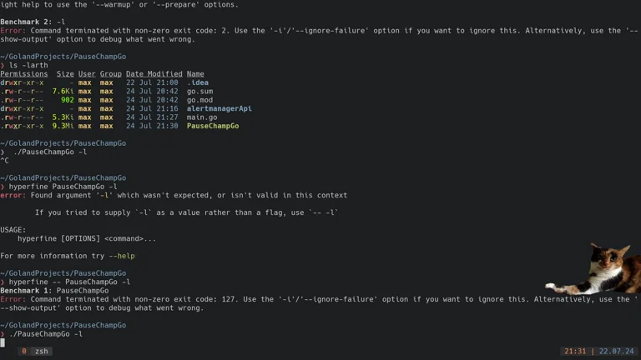Click the green PauseChampGo executable in listing

coord(212,126)
